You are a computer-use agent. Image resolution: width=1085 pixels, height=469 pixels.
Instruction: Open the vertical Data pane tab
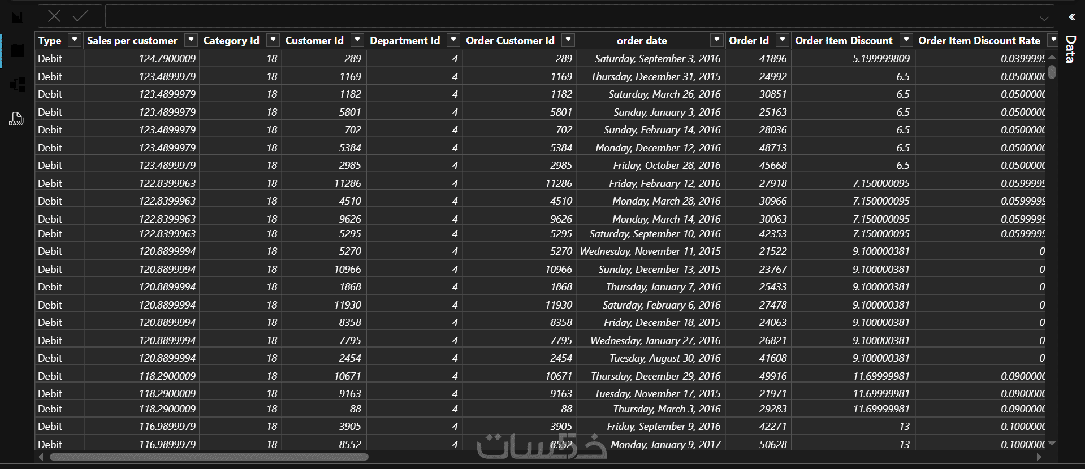pos(1070,49)
